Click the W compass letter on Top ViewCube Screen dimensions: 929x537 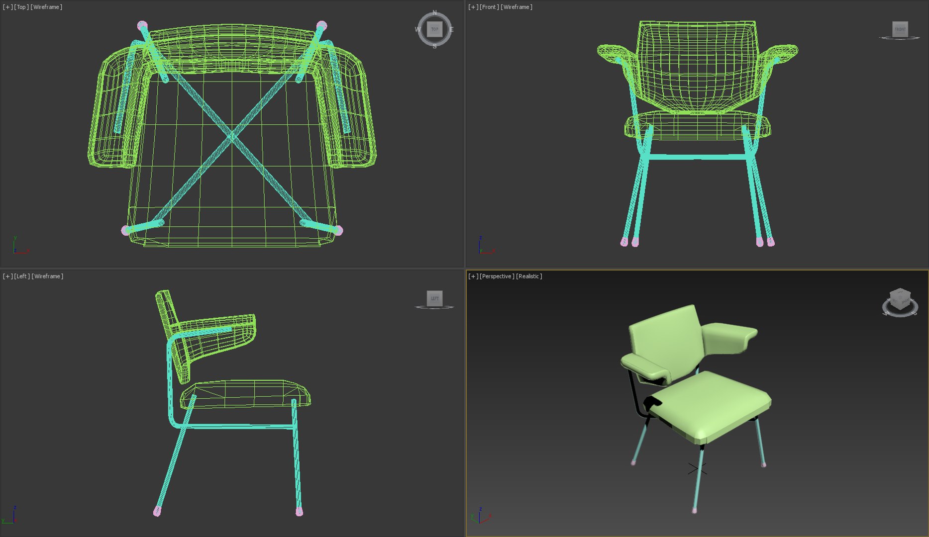click(x=417, y=29)
